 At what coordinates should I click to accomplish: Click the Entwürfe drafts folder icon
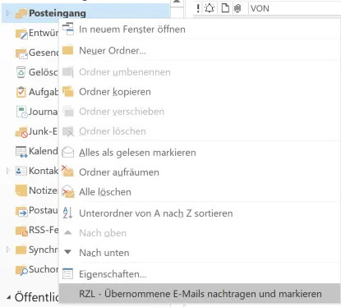21,34
